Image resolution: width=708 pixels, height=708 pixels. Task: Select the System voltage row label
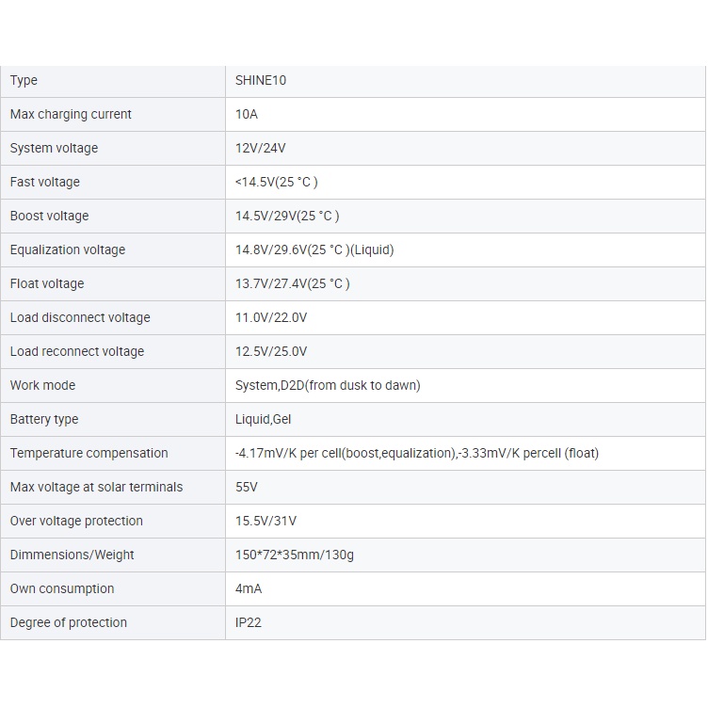pos(54,148)
